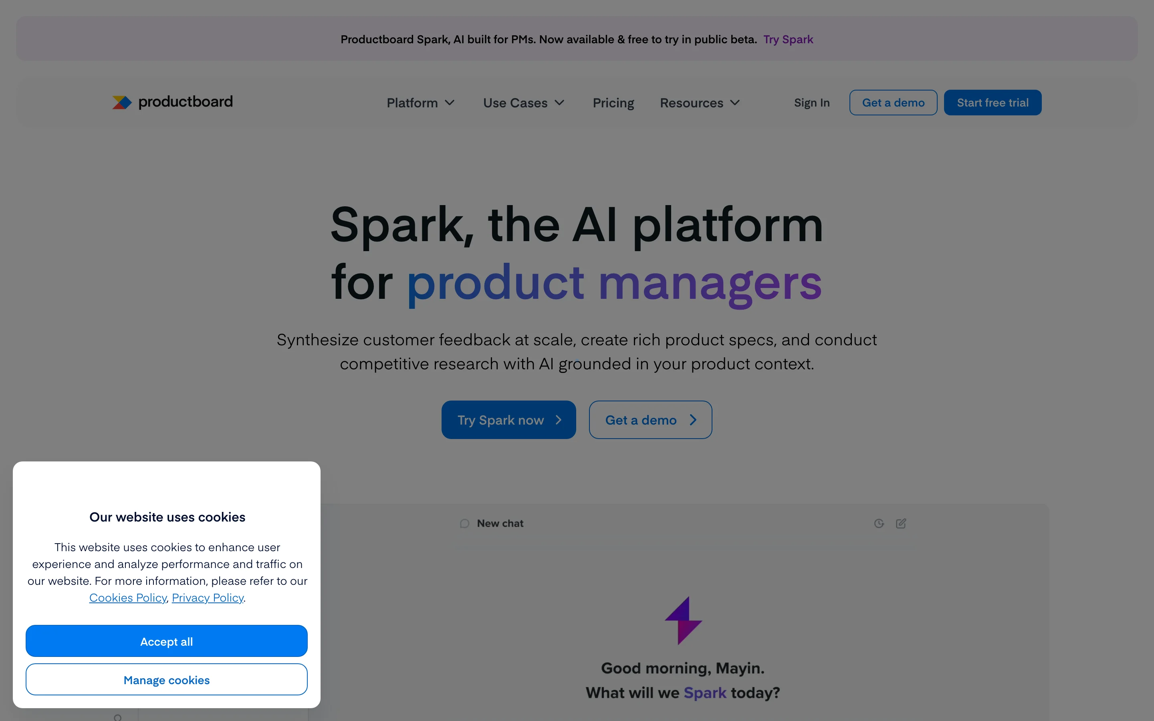Click Try Spark in the announcement banner

(x=788, y=39)
